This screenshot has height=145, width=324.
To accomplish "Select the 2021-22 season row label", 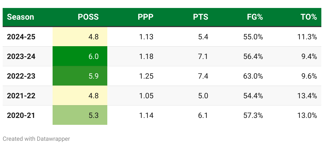I will pyautogui.click(x=21, y=96).
